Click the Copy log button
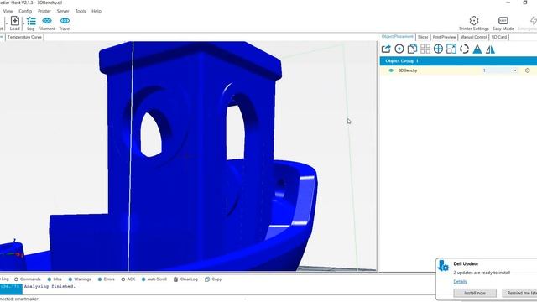This screenshot has width=537, height=302. click(213, 279)
